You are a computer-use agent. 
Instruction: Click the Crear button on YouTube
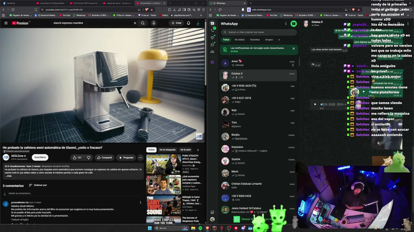pyautogui.click(x=177, y=23)
